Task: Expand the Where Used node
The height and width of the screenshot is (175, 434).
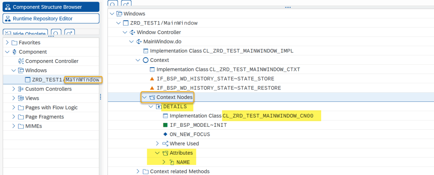Action: pyautogui.click(x=157, y=144)
